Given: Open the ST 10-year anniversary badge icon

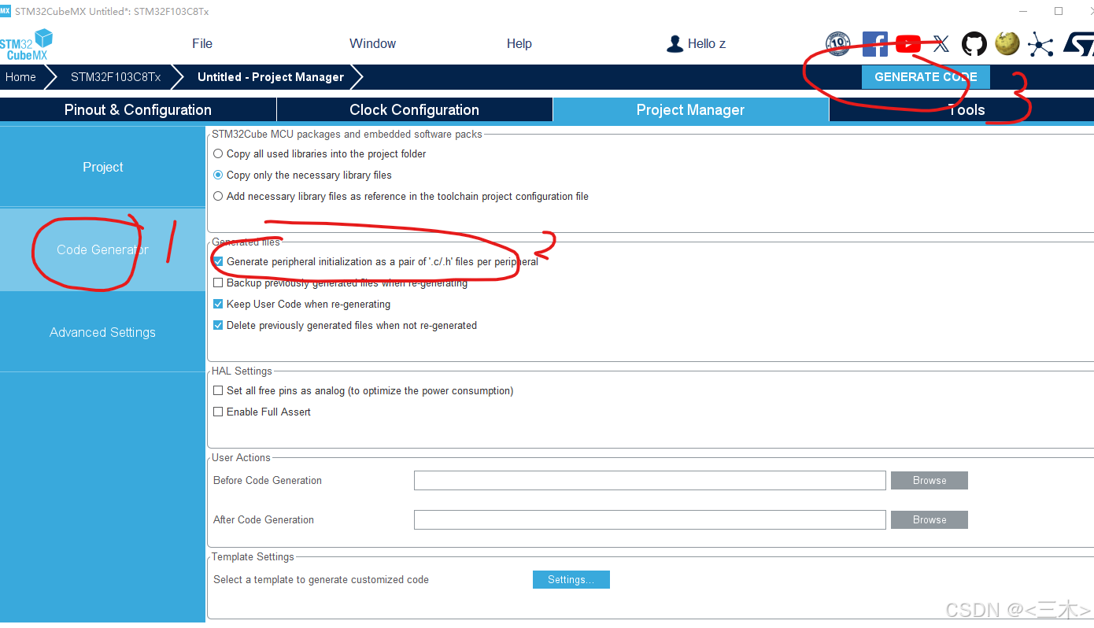Looking at the screenshot, I should [x=838, y=44].
